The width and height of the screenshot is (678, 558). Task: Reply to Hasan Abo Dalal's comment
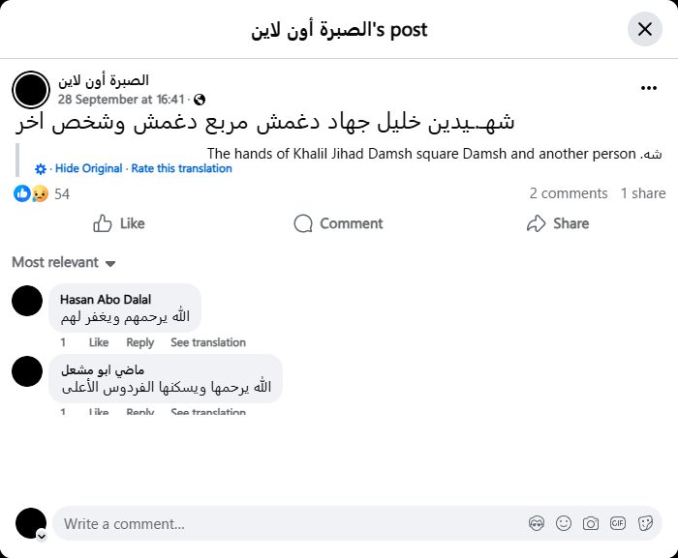pyautogui.click(x=139, y=342)
